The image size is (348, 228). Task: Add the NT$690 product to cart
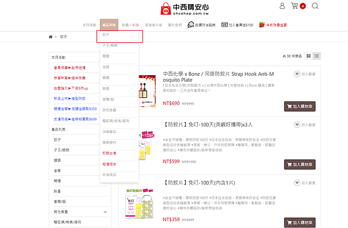pyautogui.click(x=300, y=106)
